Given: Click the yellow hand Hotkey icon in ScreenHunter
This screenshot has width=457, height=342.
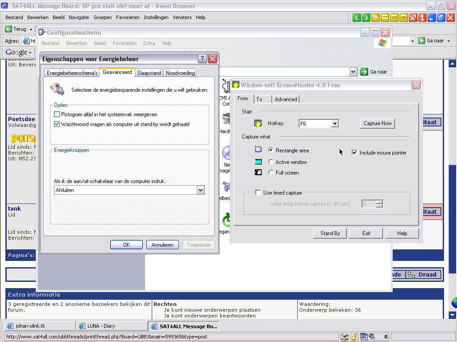Looking at the screenshot, I should click(x=258, y=123).
